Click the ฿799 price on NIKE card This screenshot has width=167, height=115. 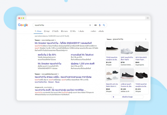[x=123, y=62]
